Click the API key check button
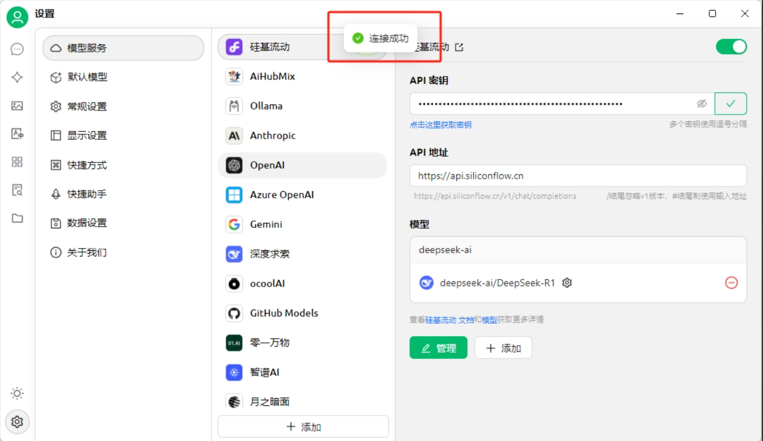763x441 pixels. pyautogui.click(x=731, y=104)
